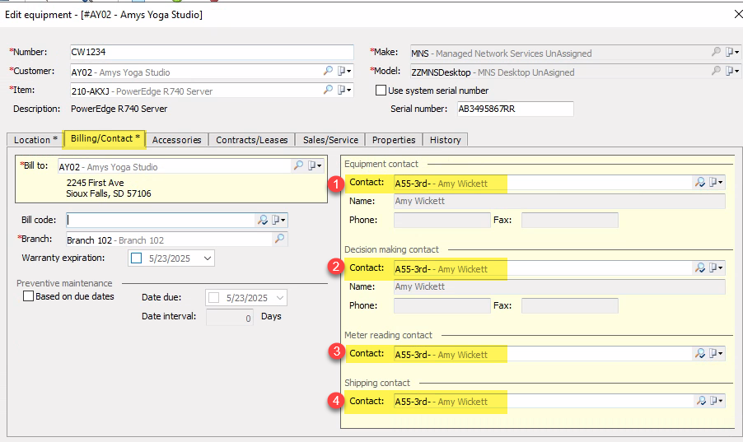The width and height of the screenshot is (743, 442).
Task: Open Make field quick-link dropdown
Action: [732, 52]
